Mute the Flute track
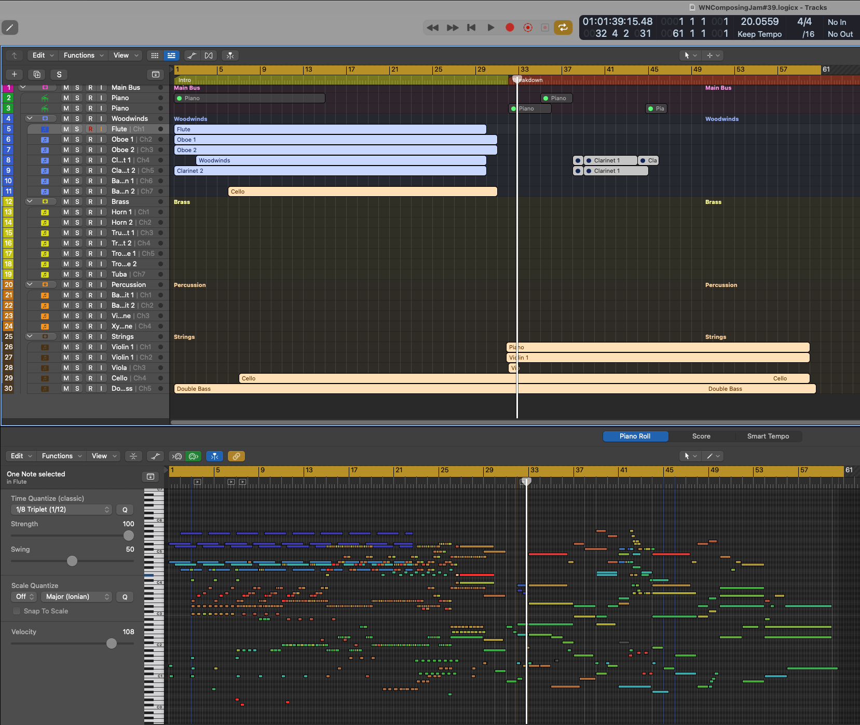This screenshot has width=860, height=725. (66, 129)
